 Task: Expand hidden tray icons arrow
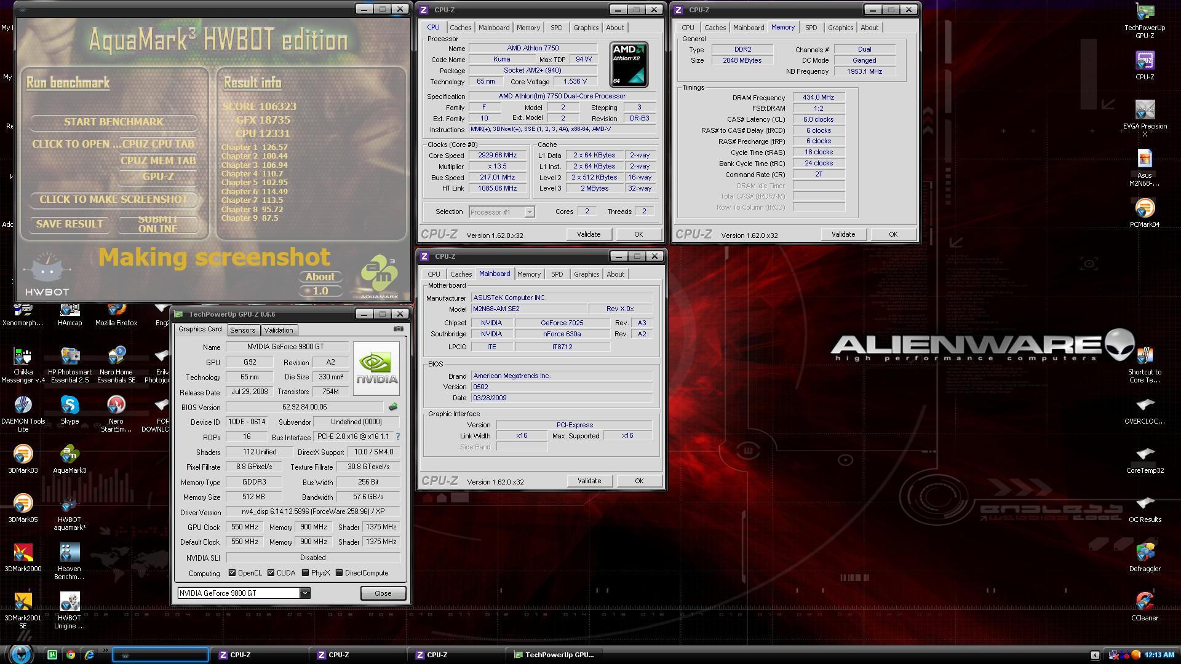pyautogui.click(x=1095, y=655)
